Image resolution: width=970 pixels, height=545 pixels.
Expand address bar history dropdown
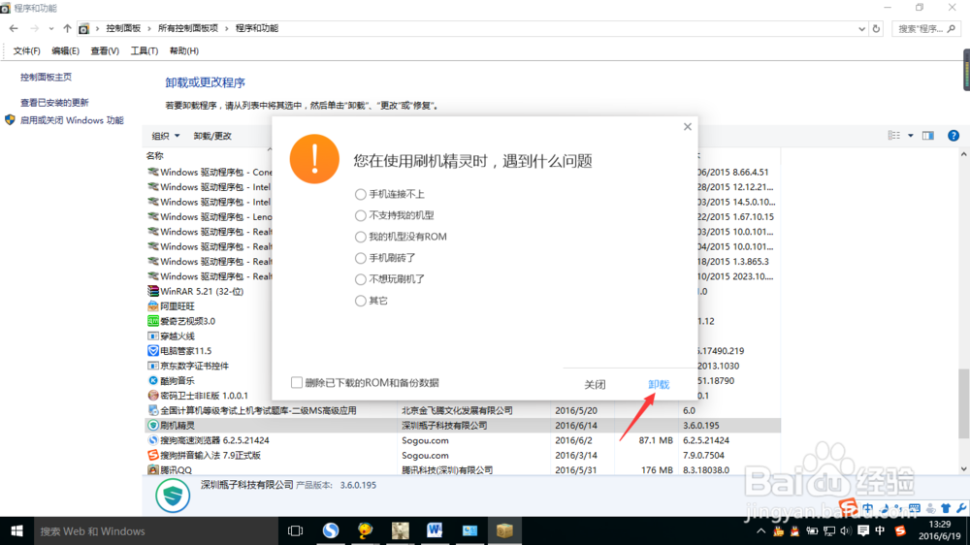(x=861, y=29)
